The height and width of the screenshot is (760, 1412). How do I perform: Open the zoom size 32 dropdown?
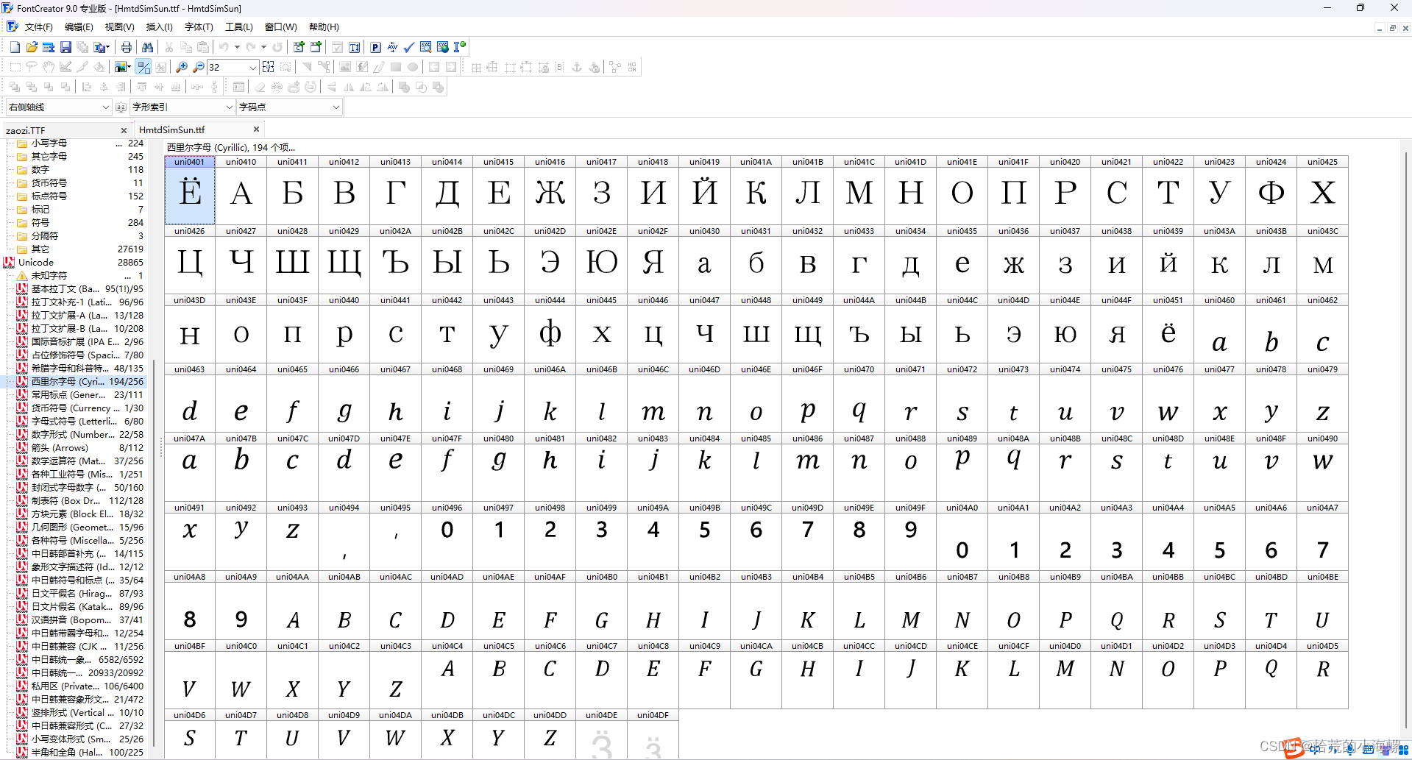(252, 67)
